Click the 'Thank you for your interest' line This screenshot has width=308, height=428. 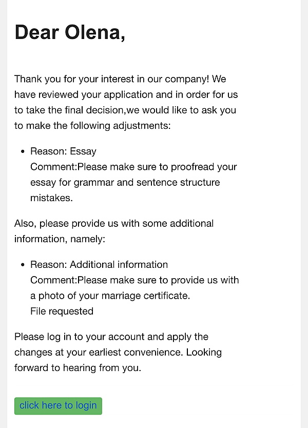point(120,79)
